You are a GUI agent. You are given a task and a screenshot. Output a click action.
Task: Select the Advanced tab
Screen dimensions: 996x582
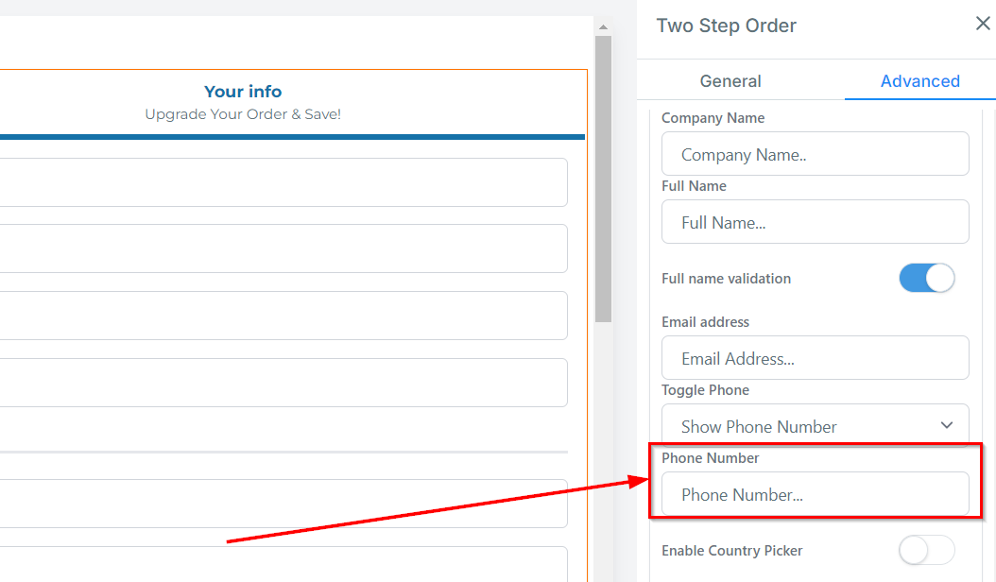coord(919,81)
